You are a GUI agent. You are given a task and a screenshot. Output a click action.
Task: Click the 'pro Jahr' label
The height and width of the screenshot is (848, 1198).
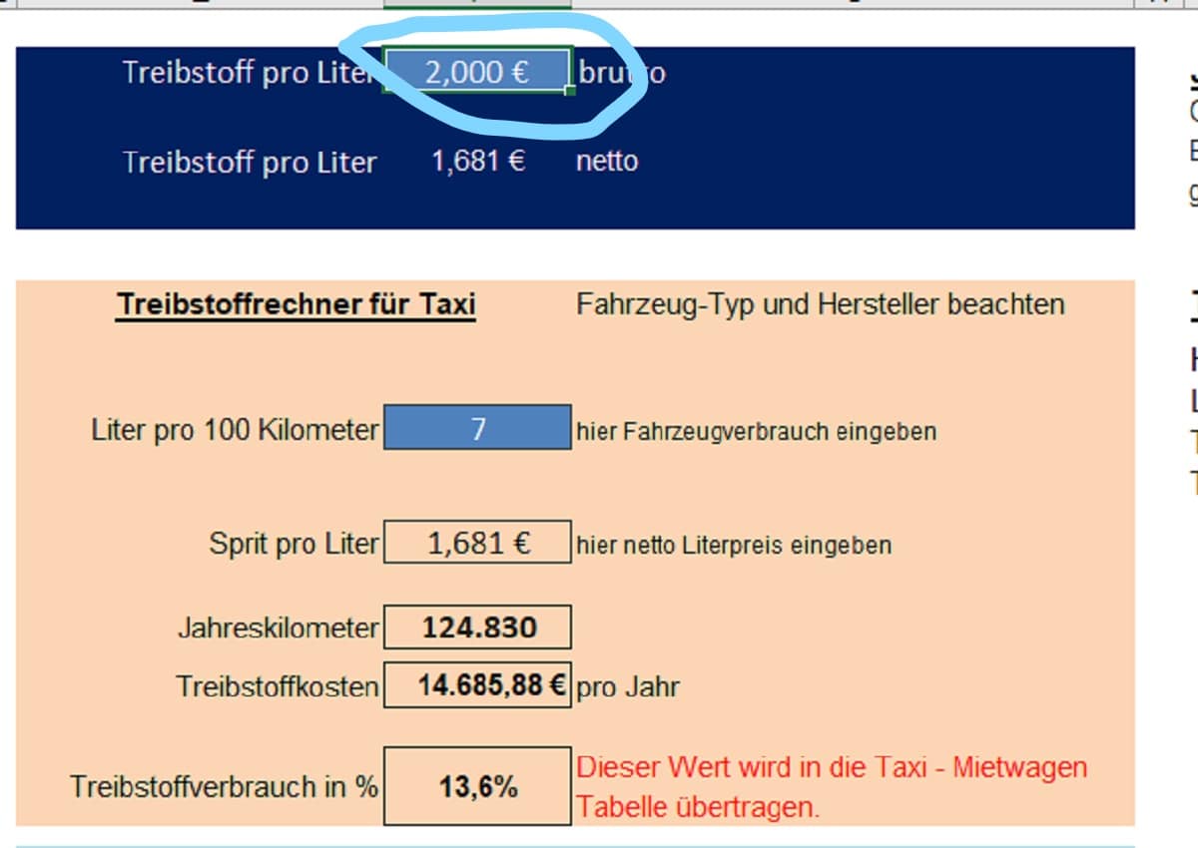627,687
